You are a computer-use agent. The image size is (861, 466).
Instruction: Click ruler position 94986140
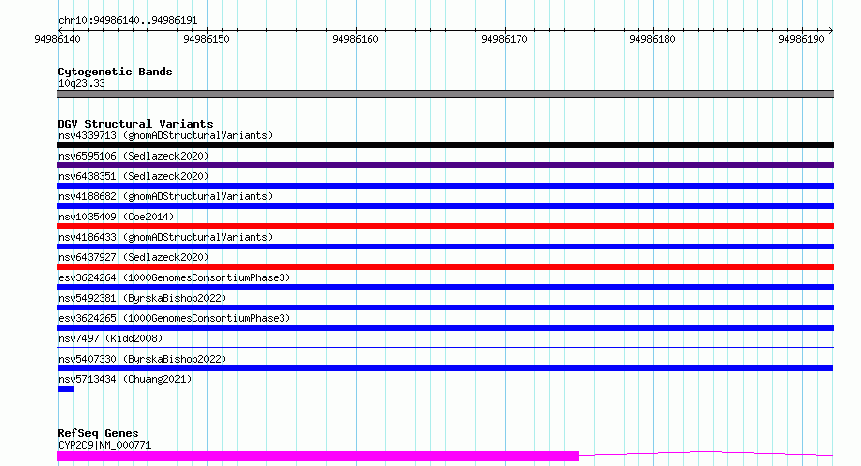(57, 39)
